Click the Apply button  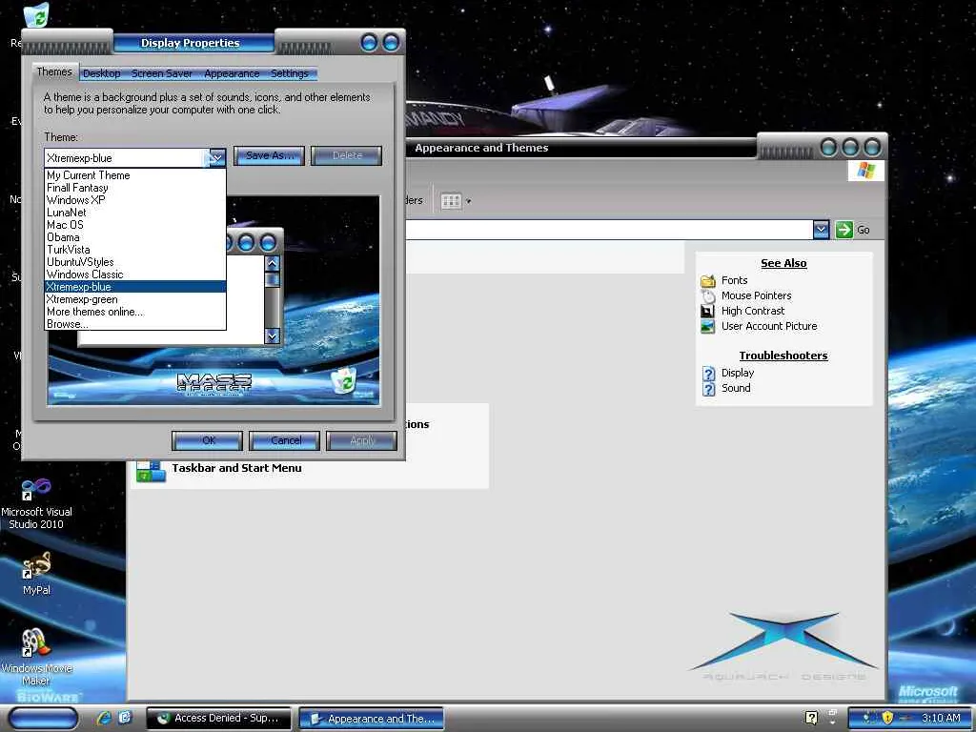coord(362,440)
